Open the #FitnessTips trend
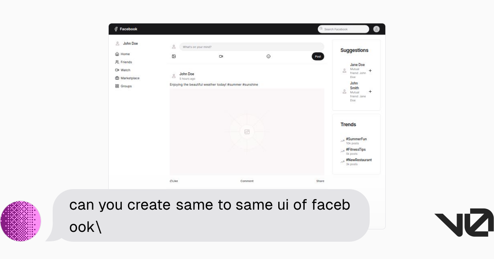494x259 pixels. tap(356, 150)
